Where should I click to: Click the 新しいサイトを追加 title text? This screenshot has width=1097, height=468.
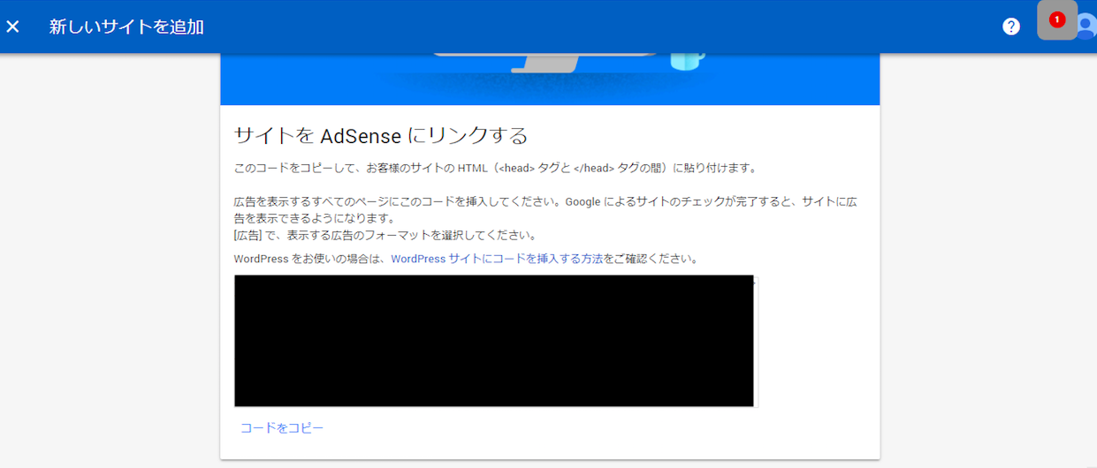126,26
